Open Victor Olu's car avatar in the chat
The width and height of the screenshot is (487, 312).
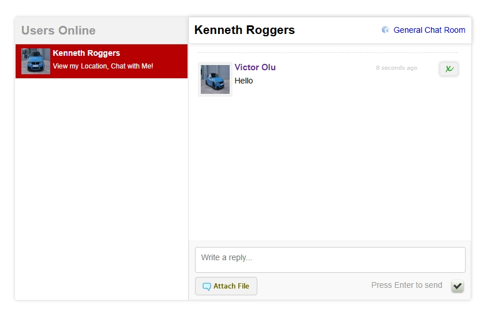coord(215,79)
